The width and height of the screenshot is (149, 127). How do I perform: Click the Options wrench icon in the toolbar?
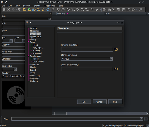pyautogui.click(x=140, y=9)
